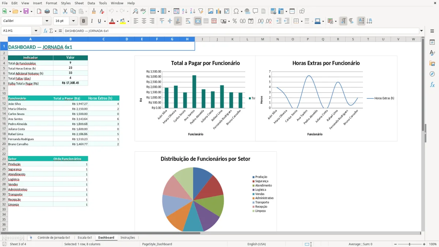The height and width of the screenshot is (247, 439).
Task: Activate Clone Formatting paintbrush
Action: point(94,11)
